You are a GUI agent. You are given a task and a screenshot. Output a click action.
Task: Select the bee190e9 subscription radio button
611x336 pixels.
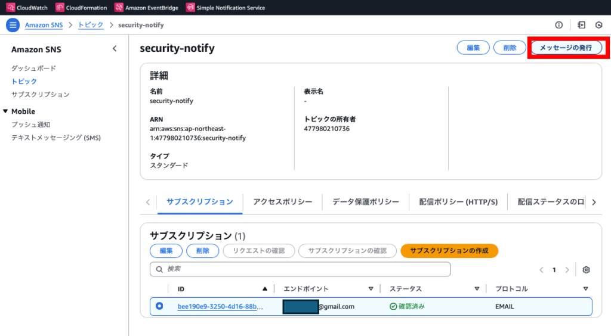click(159, 306)
